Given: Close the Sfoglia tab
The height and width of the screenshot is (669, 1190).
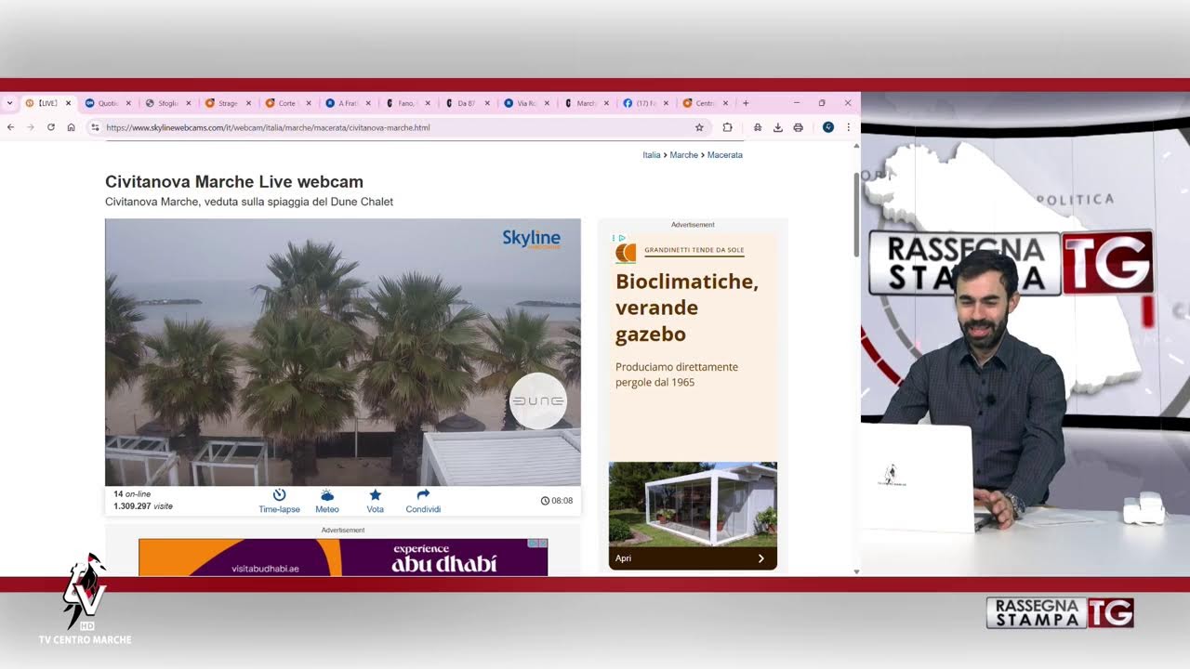Looking at the screenshot, I should (x=189, y=103).
